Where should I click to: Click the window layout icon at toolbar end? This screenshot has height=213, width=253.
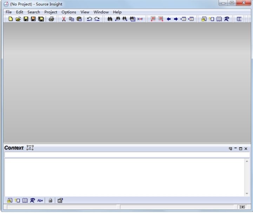(x=239, y=19)
